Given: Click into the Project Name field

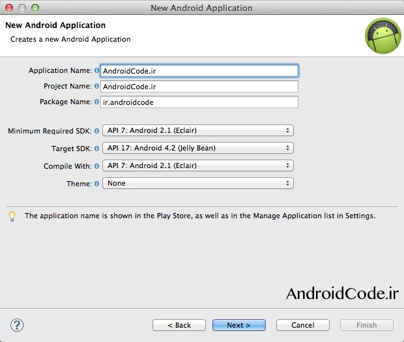Looking at the screenshot, I should (x=199, y=86).
